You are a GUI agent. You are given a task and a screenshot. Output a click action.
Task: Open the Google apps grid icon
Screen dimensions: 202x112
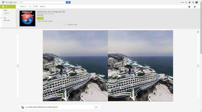coord(186,2)
